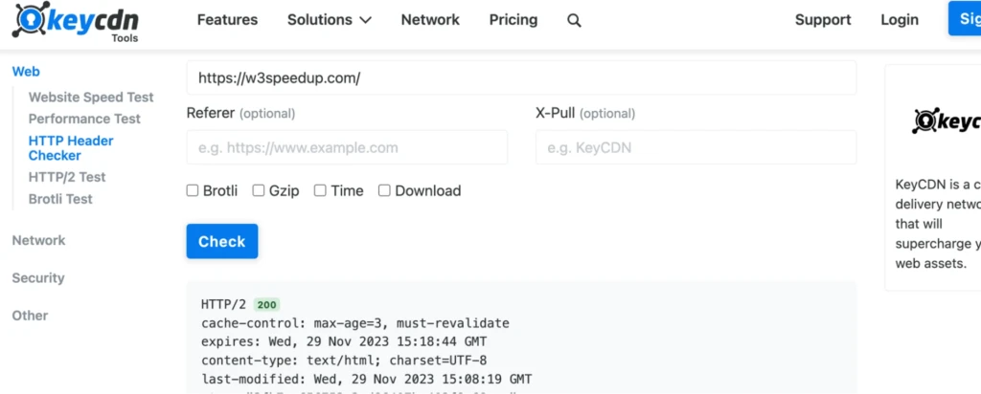Open the Login link
The height and width of the screenshot is (394, 981).
point(899,20)
